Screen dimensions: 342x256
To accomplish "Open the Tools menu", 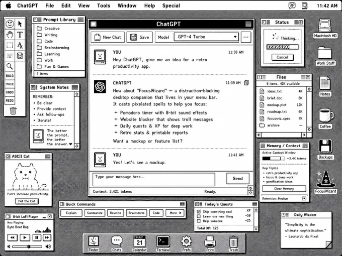I will 104,6.
